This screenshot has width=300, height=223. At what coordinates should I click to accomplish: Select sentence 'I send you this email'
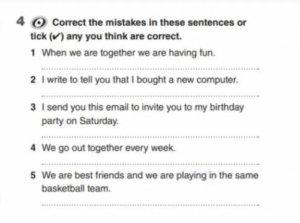coord(143,114)
